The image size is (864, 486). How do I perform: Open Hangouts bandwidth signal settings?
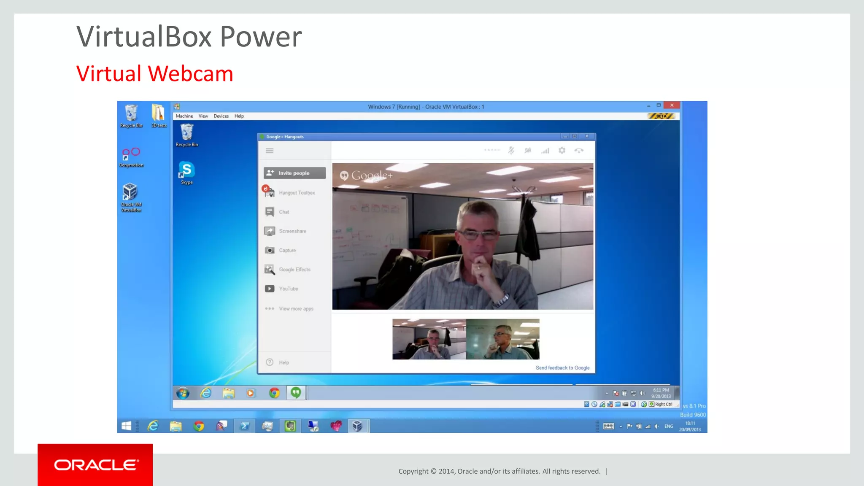coord(545,151)
